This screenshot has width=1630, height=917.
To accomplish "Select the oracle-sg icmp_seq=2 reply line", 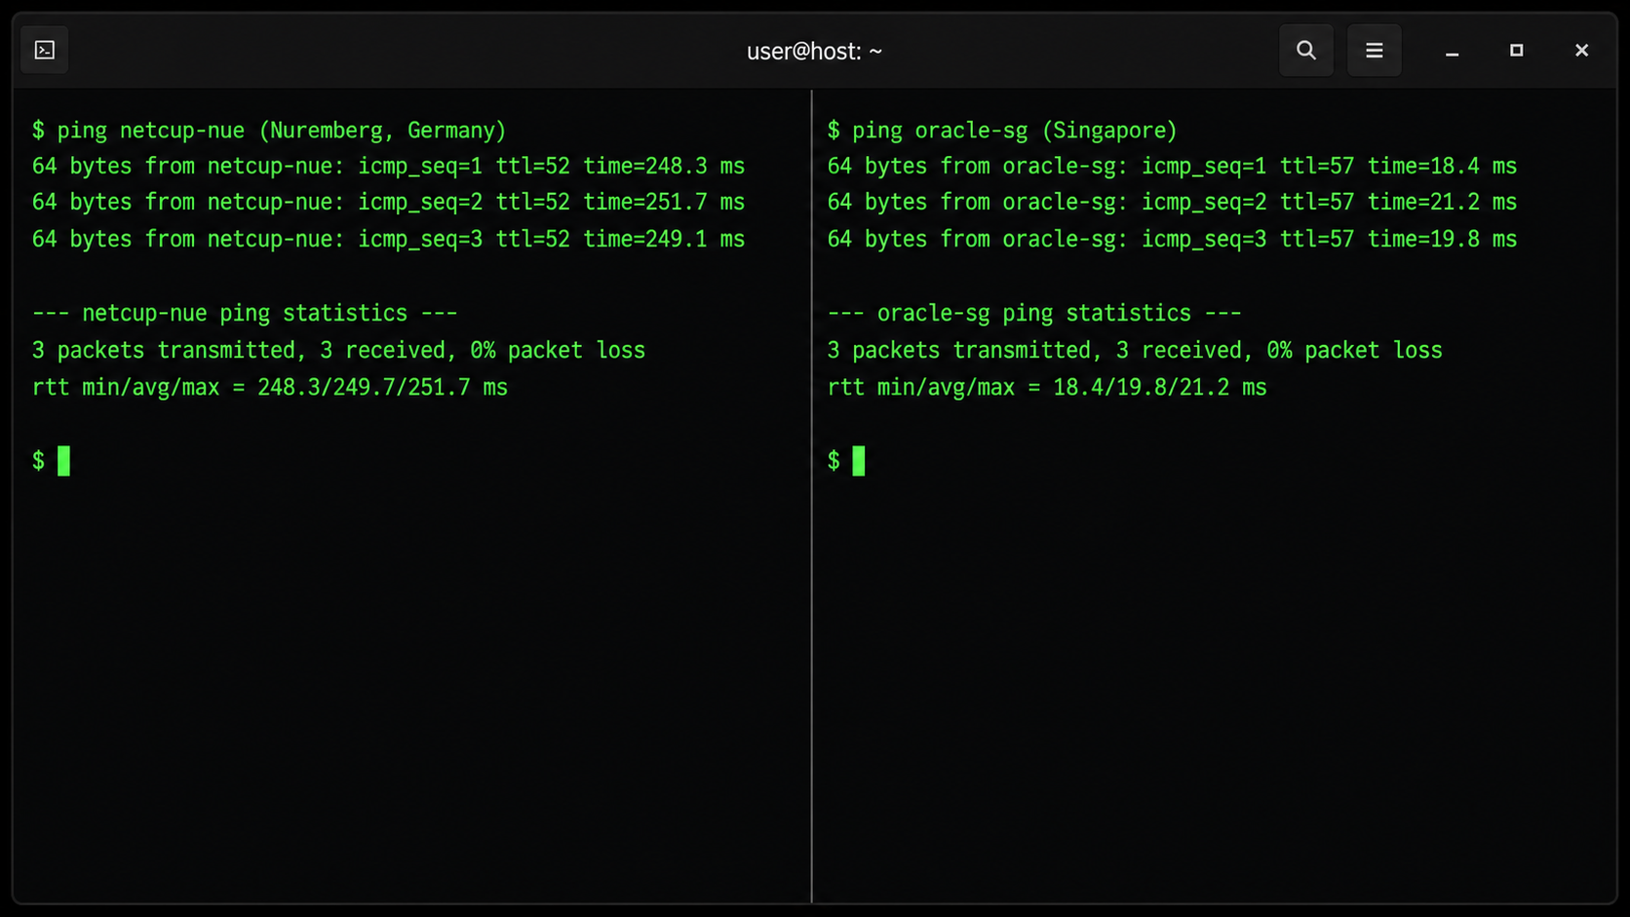I will 1172,203.
